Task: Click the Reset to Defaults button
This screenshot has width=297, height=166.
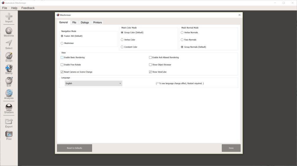Action: click(x=75, y=148)
